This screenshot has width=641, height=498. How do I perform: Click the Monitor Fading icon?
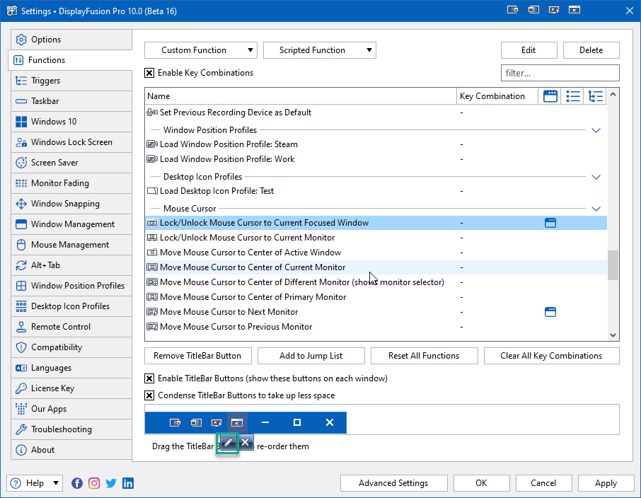point(21,183)
